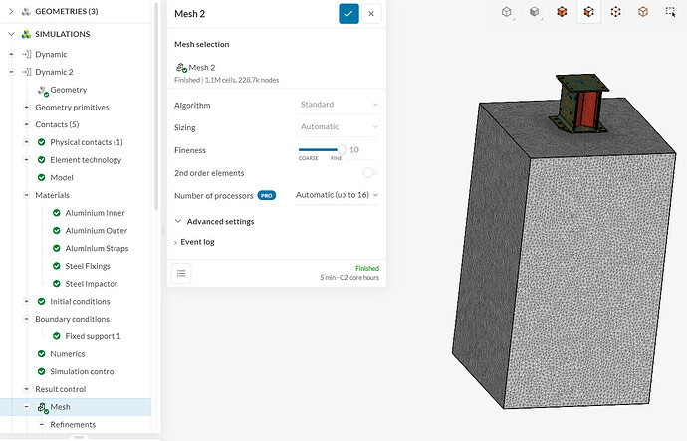Toggle 2nd order elements switch
Screen dimensions: 687x441
(370, 172)
